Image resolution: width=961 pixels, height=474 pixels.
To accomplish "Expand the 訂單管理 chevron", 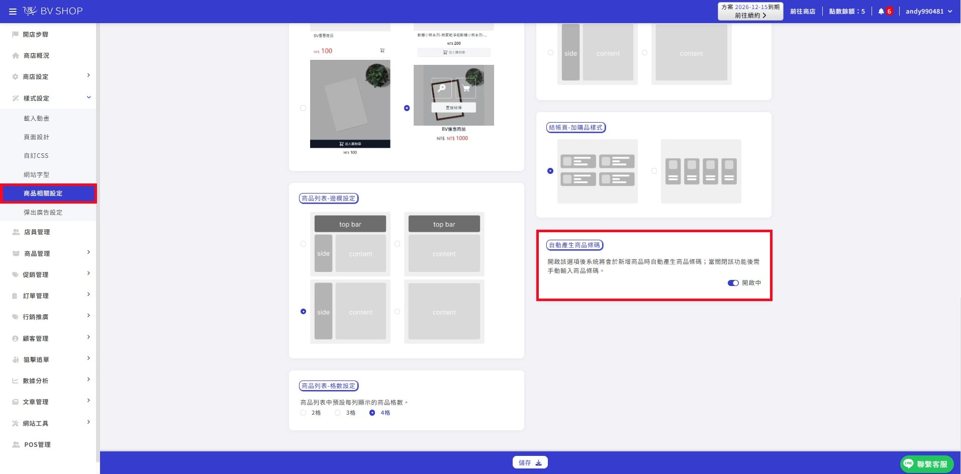I will point(88,295).
